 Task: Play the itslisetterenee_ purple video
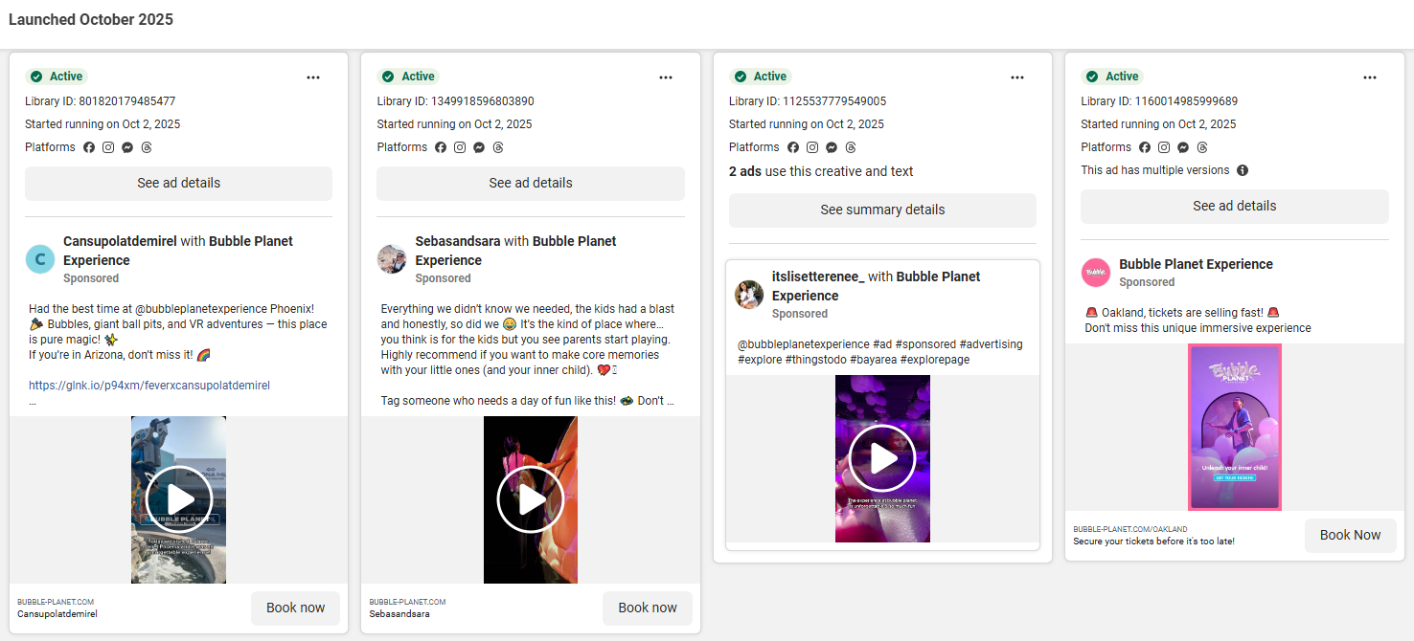(x=882, y=459)
